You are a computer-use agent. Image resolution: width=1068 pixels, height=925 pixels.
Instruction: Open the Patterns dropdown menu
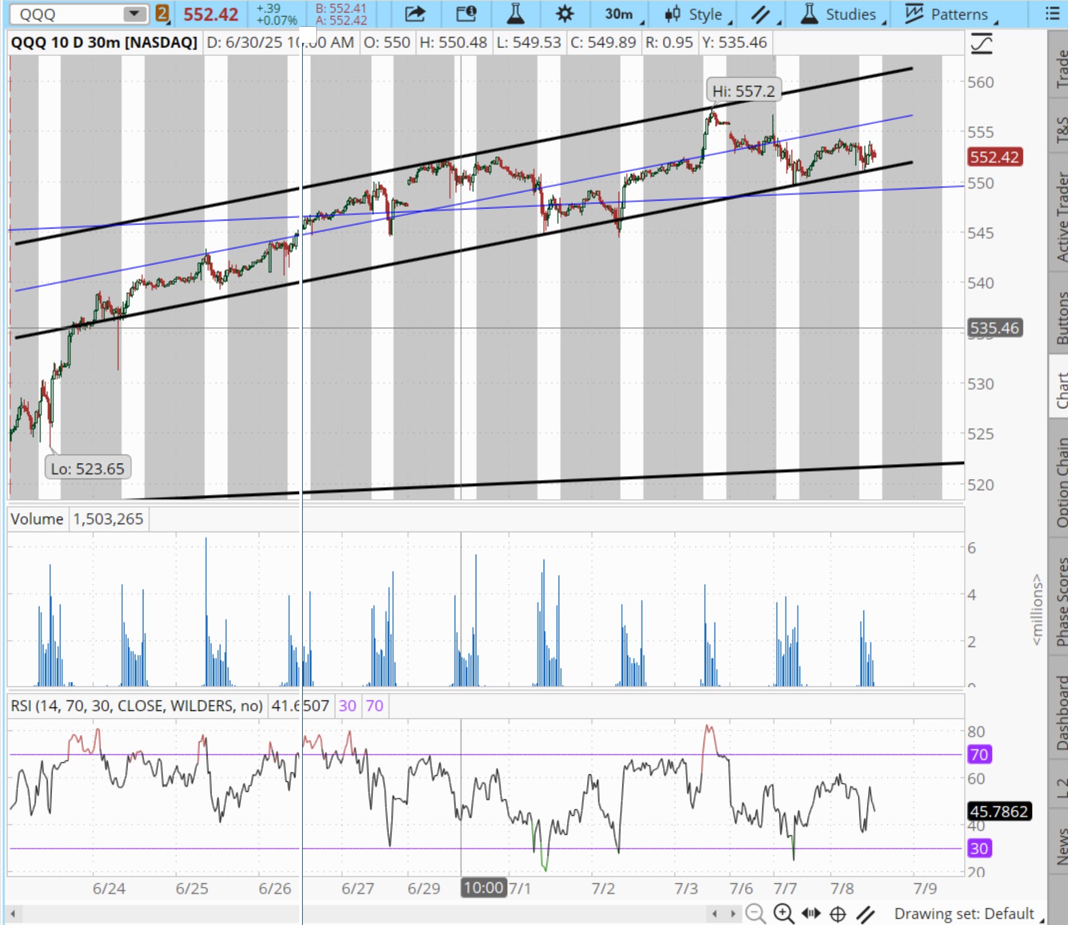click(952, 14)
